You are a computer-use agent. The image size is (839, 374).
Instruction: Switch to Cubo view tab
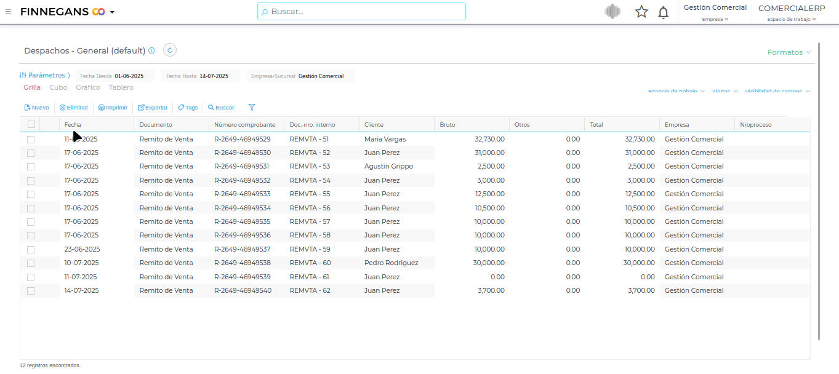(x=58, y=87)
